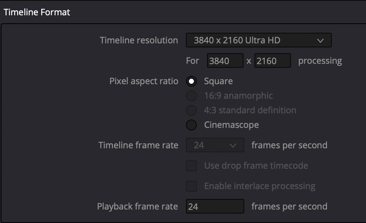This screenshot has height=223, width=366.
Task: Click the Timeline resolution label
Action: coord(139,40)
